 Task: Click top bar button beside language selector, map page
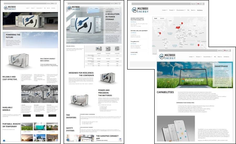coord(194,4)
